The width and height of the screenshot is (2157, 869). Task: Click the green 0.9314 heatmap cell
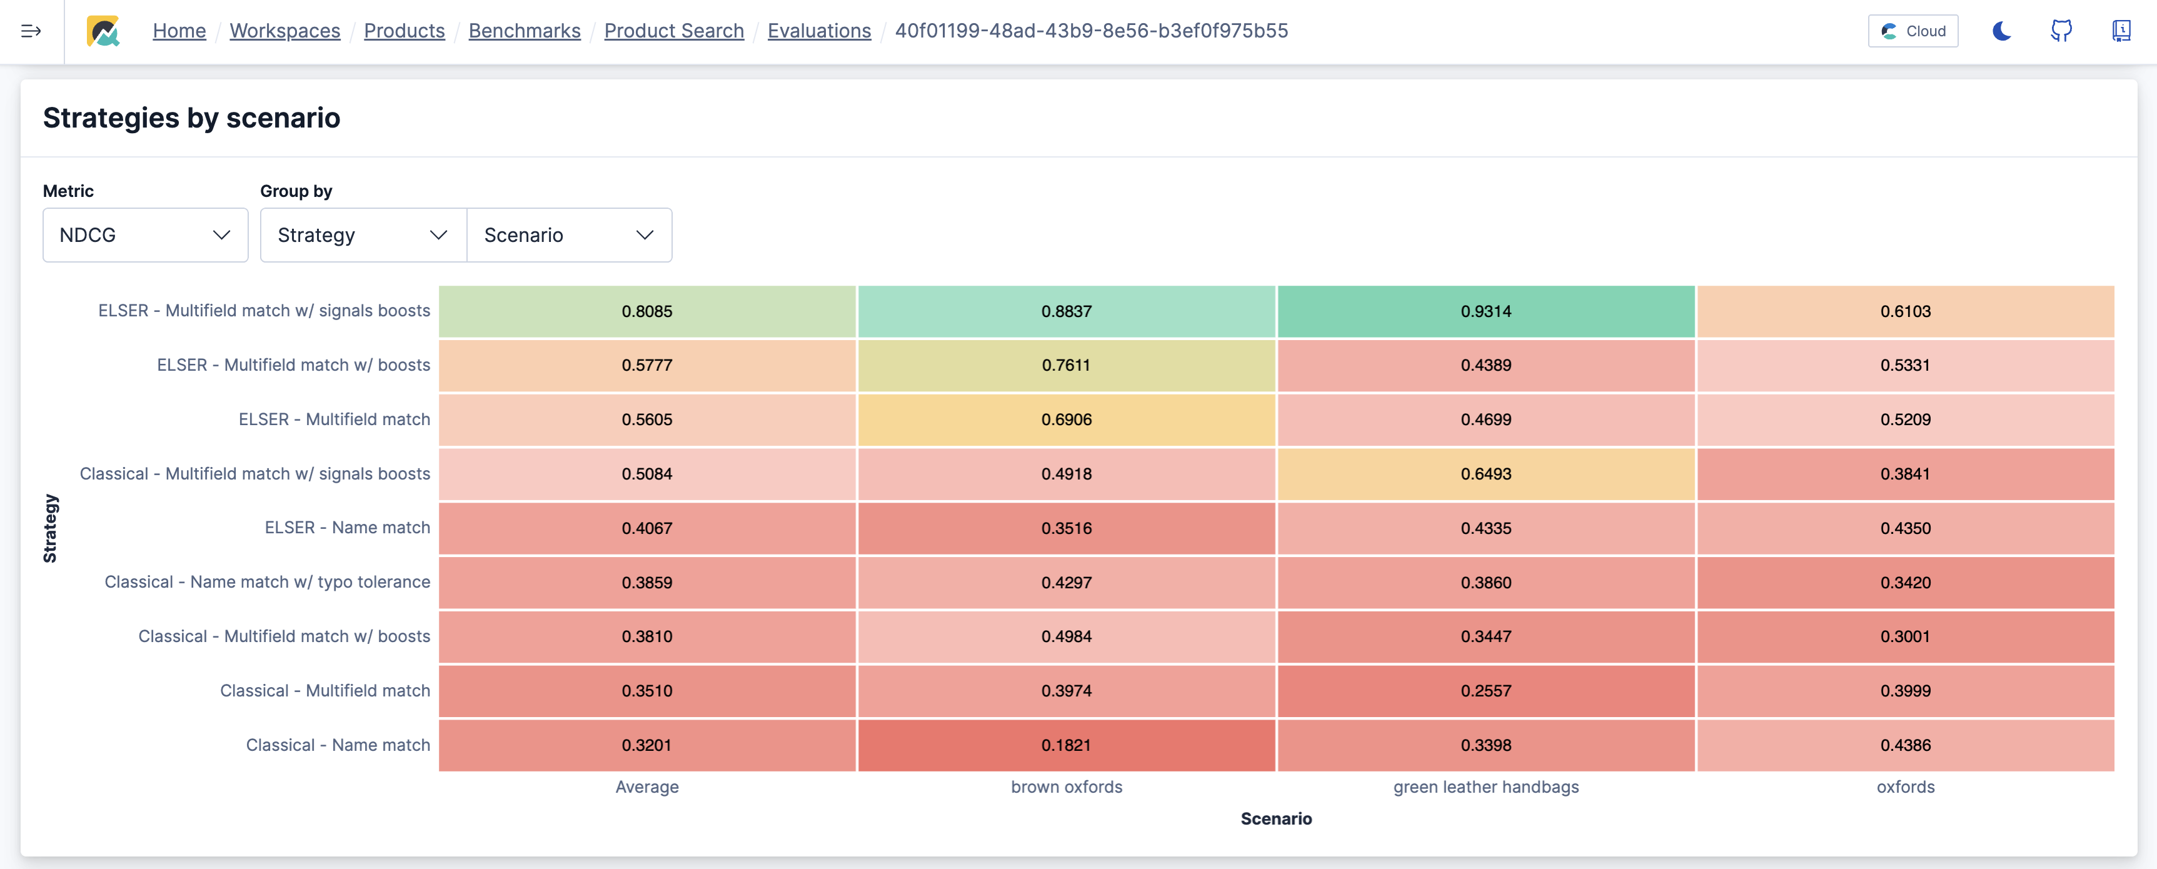click(1486, 311)
